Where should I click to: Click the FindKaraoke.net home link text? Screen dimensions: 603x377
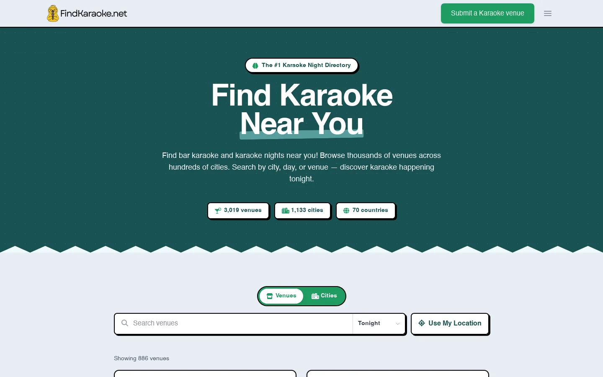pos(94,13)
